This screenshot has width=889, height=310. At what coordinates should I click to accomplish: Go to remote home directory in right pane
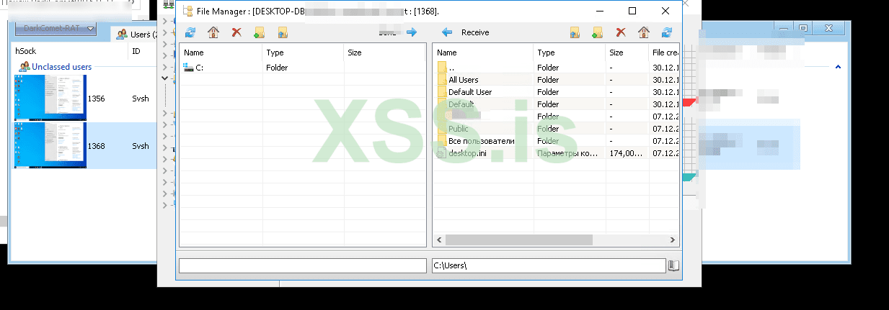[x=644, y=32]
